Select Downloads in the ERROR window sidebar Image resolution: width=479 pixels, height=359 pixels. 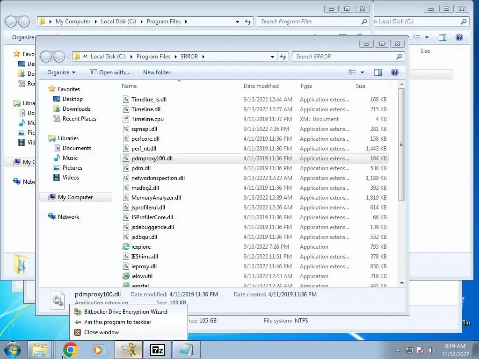point(76,108)
